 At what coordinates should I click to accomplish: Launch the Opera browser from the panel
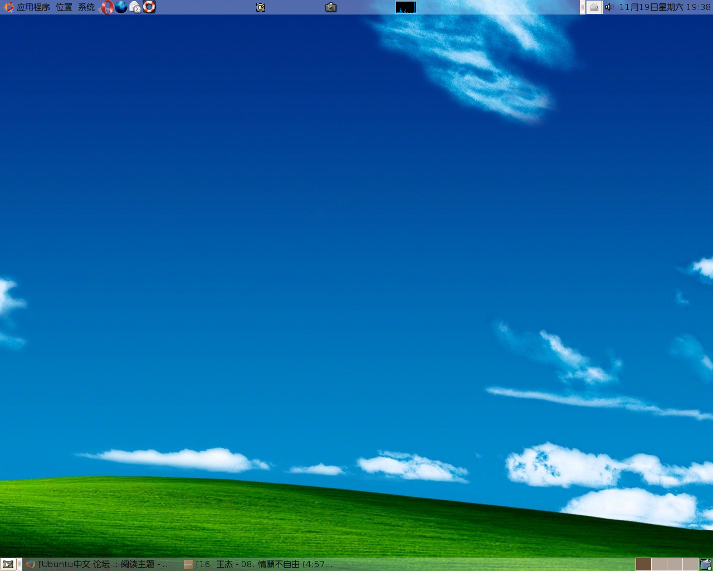pyautogui.click(x=107, y=7)
